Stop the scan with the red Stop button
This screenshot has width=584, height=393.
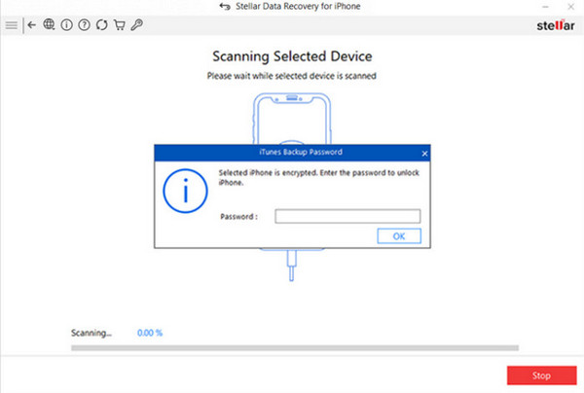click(541, 375)
